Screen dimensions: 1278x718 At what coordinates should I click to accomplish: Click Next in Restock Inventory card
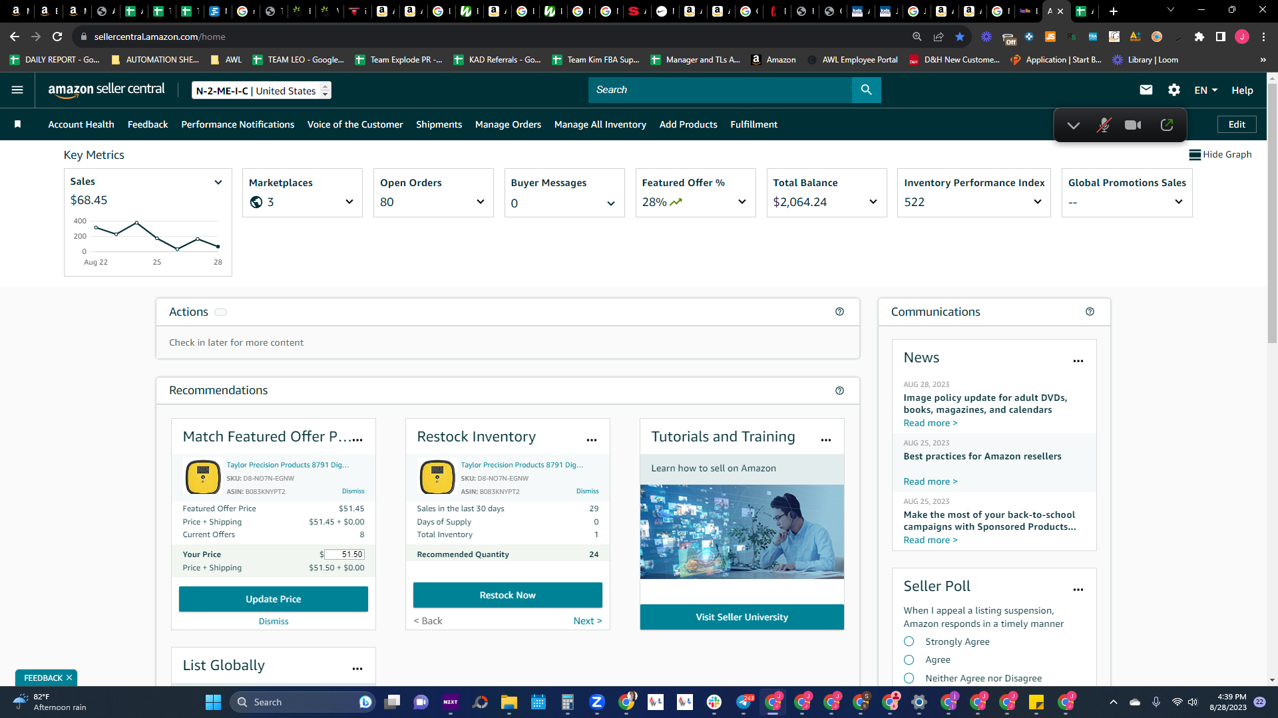[x=588, y=621]
